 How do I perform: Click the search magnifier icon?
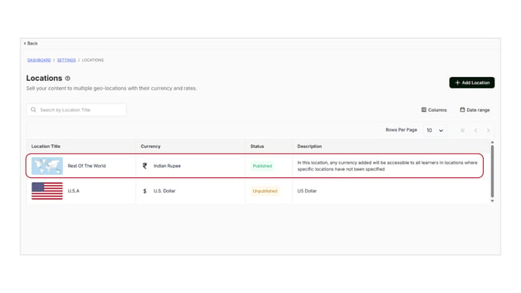[x=33, y=110]
